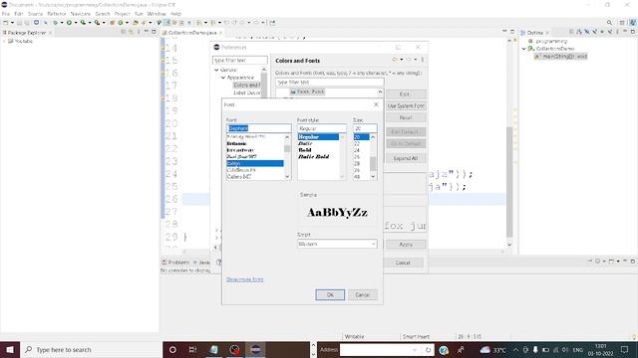Click the size list scrollbar thumb
The height and width of the screenshot is (358, 638).
click(x=373, y=164)
